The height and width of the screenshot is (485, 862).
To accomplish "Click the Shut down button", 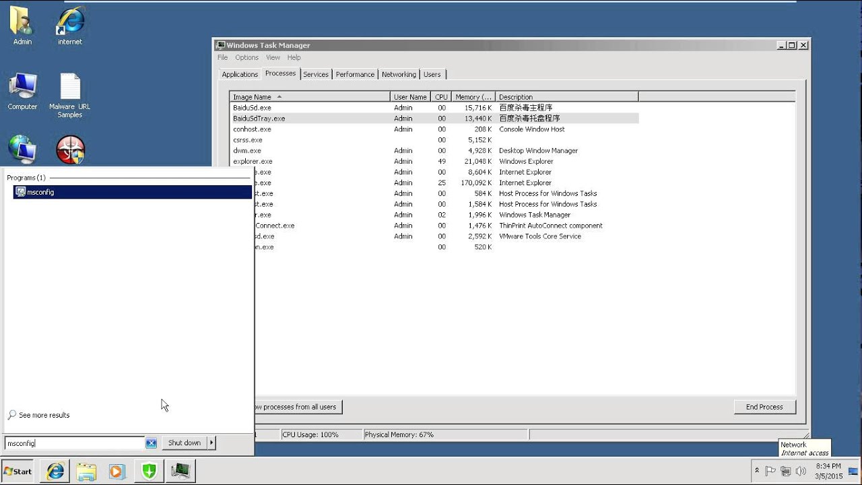I will pyautogui.click(x=184, y=443).
